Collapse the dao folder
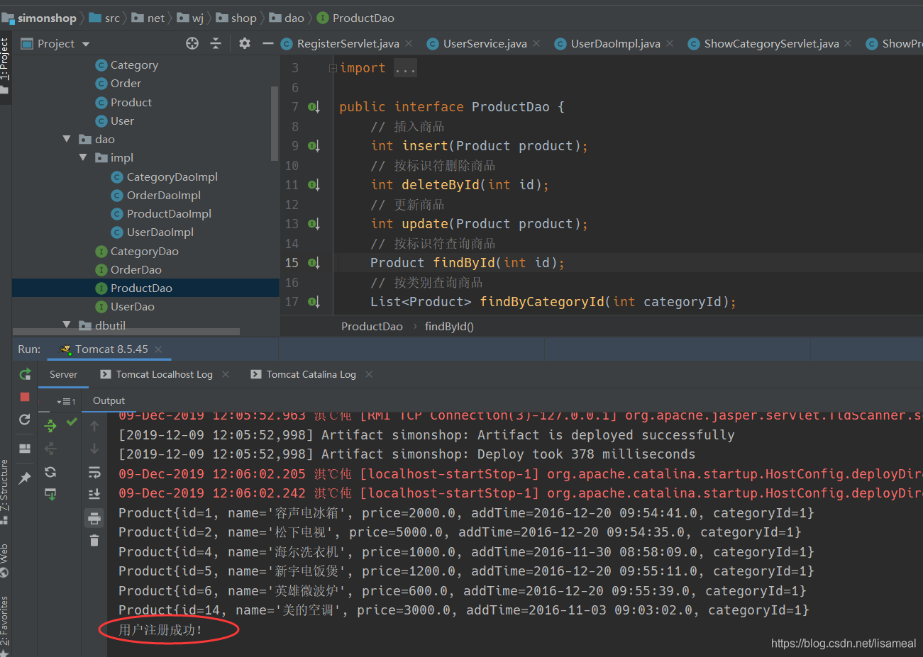This screenshot has width=923, height=657. tap(67, 139)
